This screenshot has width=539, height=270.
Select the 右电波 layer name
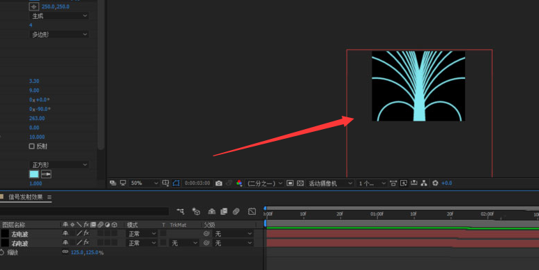(x=20, y=243)
